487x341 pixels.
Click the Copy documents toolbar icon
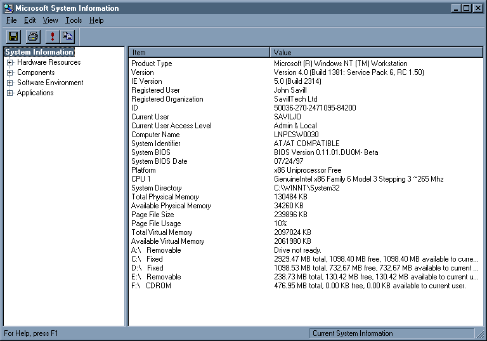pos(67,36)
